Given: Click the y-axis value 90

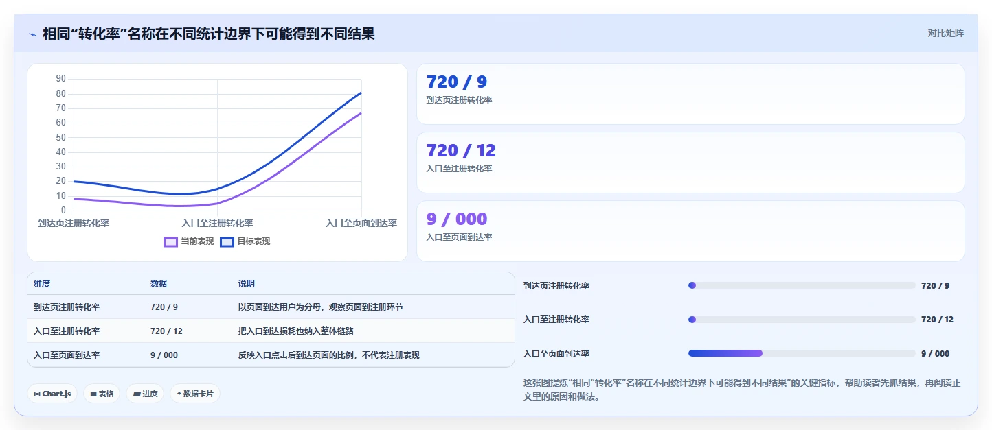Looking at the screenshot, I should [61, 79].
